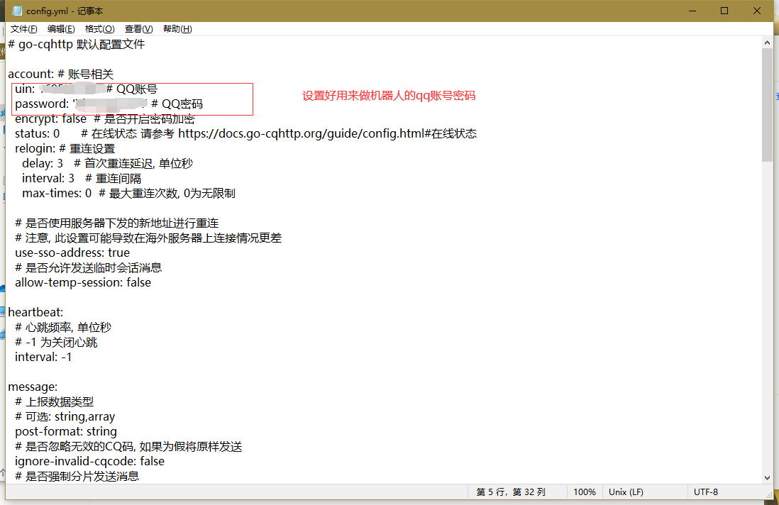
Task: Open the 文件(F) menu
Action: (x=23, y=29)
